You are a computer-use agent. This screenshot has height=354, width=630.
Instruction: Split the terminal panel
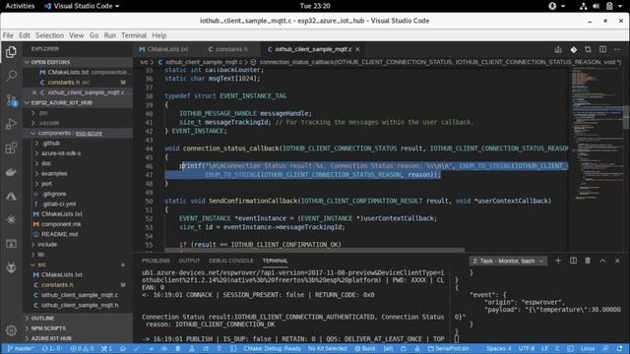click(x=573, y=261)
